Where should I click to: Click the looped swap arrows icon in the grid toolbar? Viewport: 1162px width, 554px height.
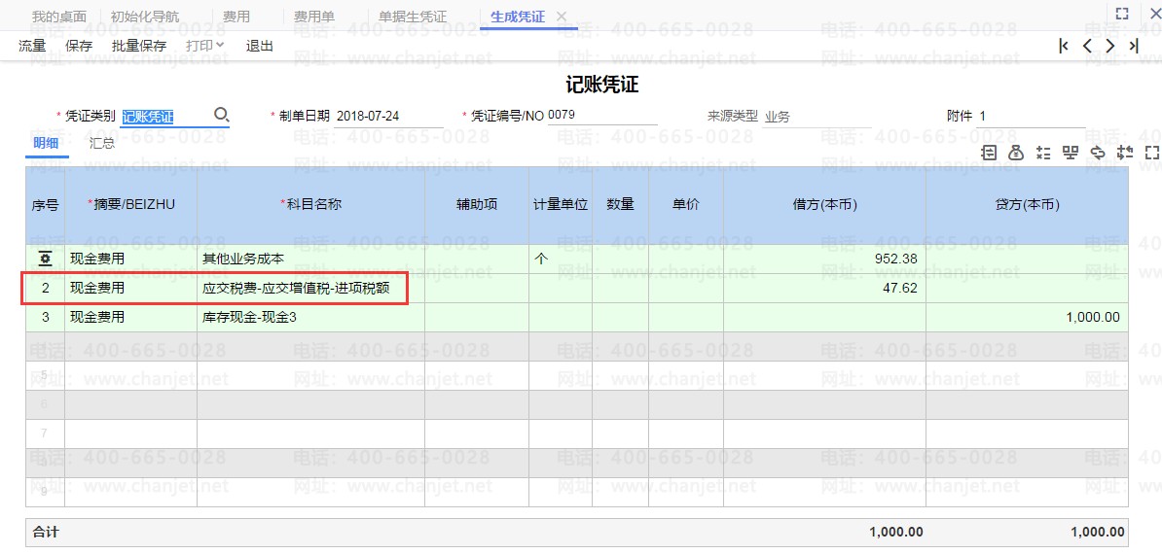pyautogui.click(x=1098, y=153)
